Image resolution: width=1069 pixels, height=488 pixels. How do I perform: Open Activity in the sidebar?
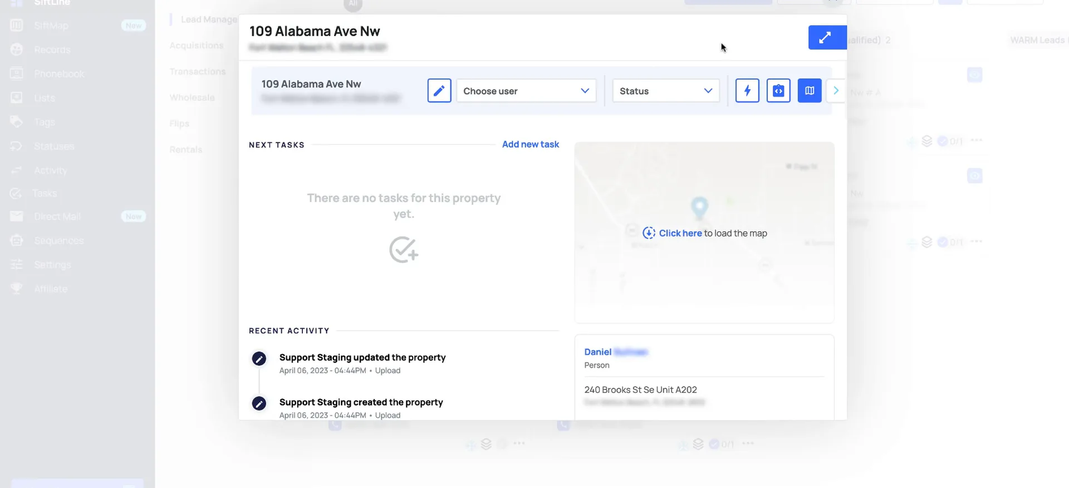tap(50, 170)
